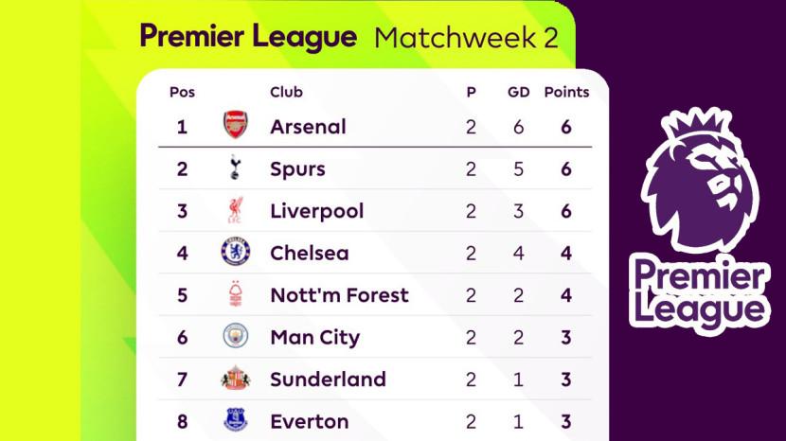This screenshot has height=441, width=786.
Task: Click the Everton club crest
Action: coord(235,420)
